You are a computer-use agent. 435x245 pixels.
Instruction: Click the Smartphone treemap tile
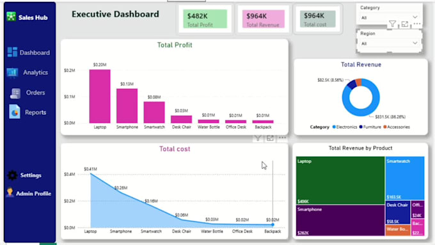[x=340, y=221]
